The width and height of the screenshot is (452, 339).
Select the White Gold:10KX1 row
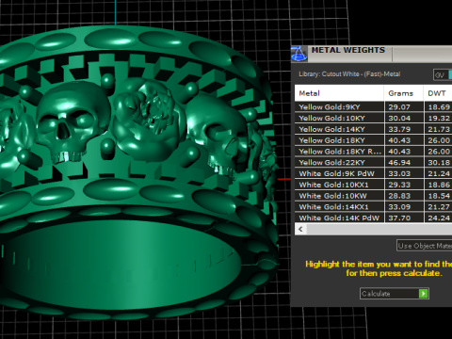374,185
